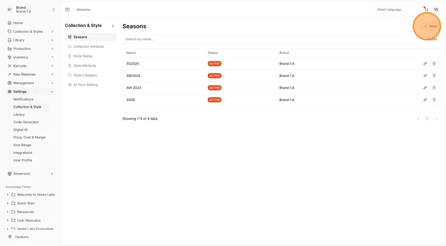Open Library under Settings
The width and height of the screenshot is (446, 246).
(x=19, y=114)
